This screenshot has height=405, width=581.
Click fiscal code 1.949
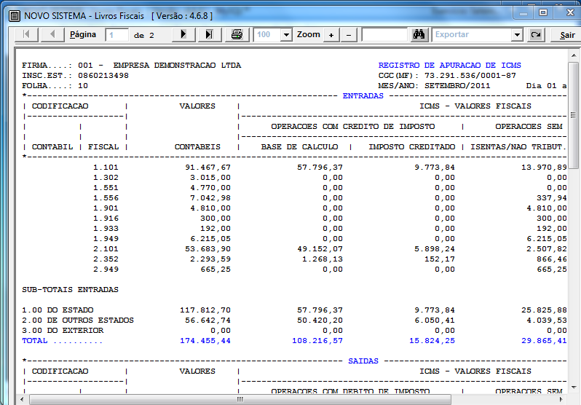click(x=106, y=239)
